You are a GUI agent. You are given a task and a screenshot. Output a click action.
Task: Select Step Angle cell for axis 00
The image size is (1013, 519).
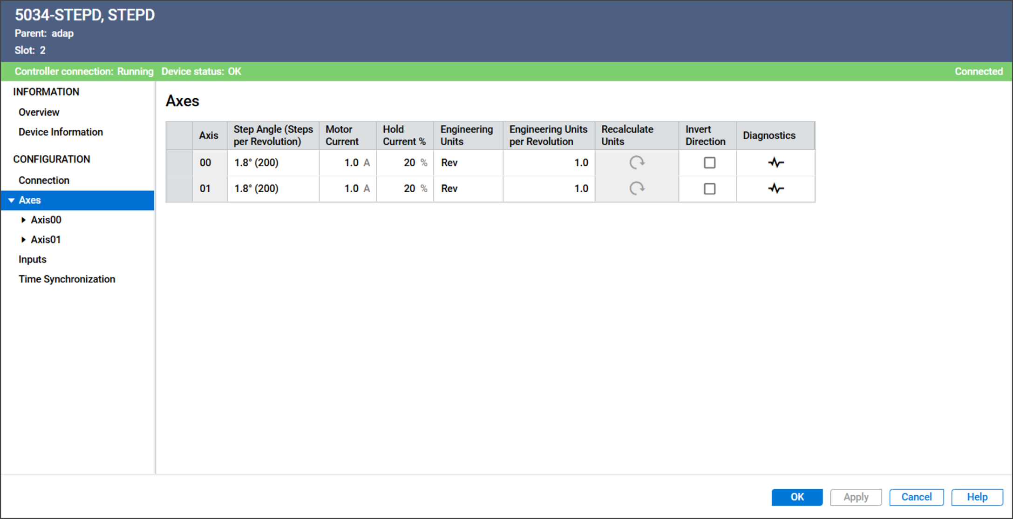[x=273, y=162]
